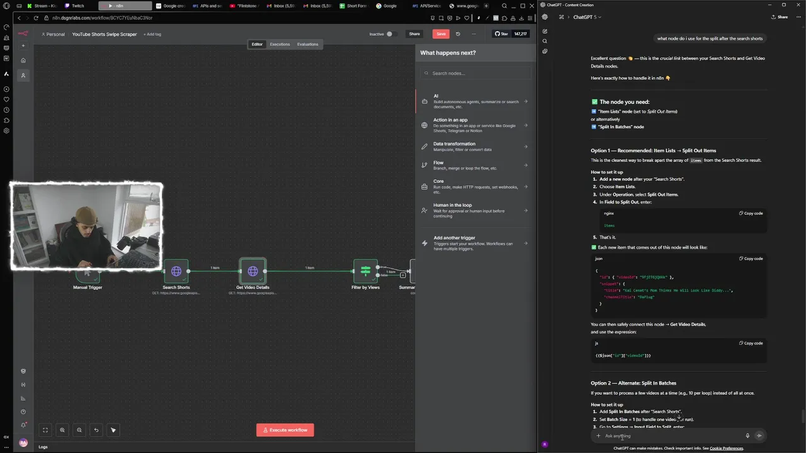Viewport: 806px width, 453px height.
Task: Switch to the Editor tab
Action: [257, 44]
